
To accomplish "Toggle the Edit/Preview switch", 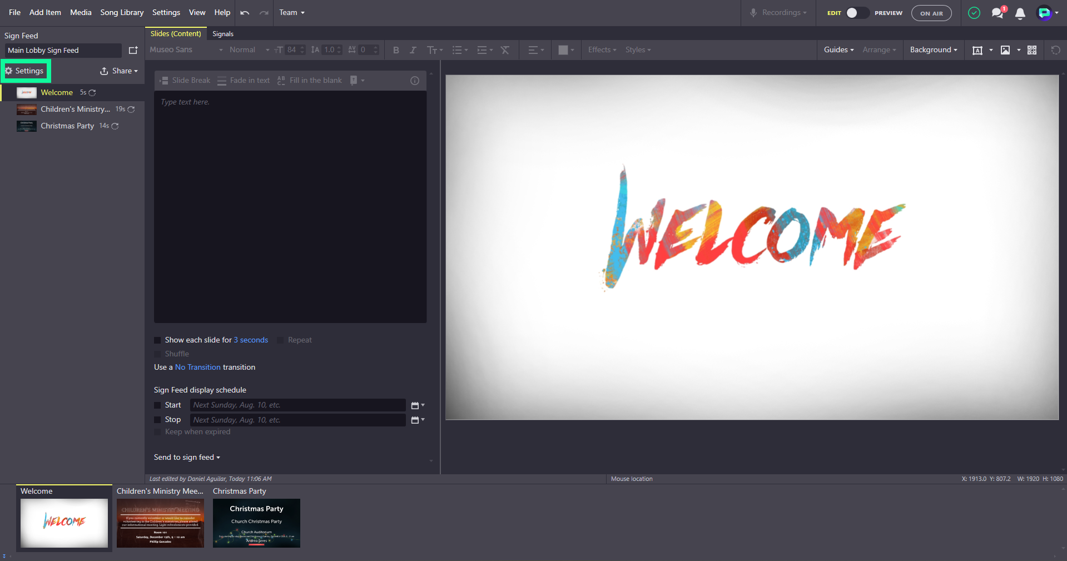I will pyautogui.click(x=857, y=13).
